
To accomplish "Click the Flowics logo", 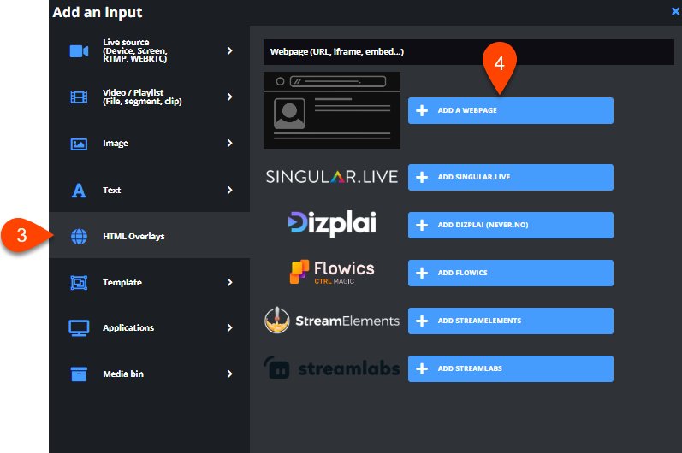I will (332, 272).
